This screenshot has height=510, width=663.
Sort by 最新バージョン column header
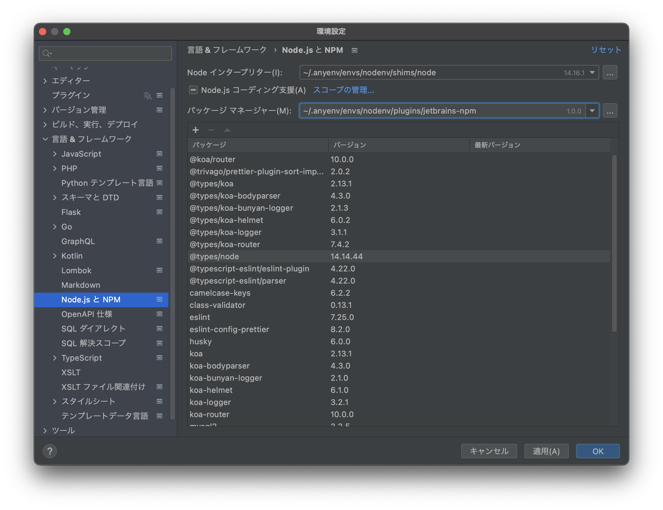tap(540, 145)
